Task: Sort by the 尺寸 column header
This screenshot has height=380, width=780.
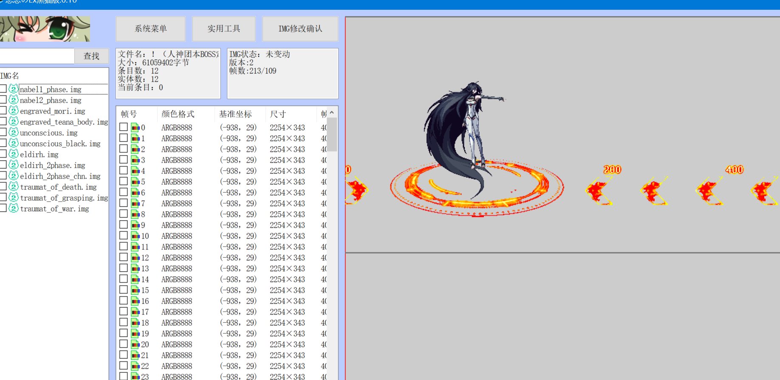Action: pos(291,114)
